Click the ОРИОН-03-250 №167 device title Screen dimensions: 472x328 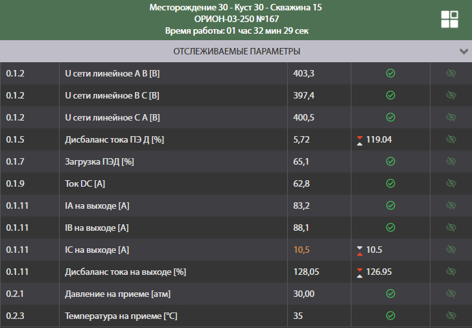click(x=236, y=19)
